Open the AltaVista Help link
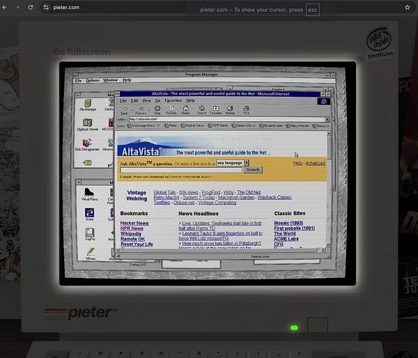 coord(297,163)
